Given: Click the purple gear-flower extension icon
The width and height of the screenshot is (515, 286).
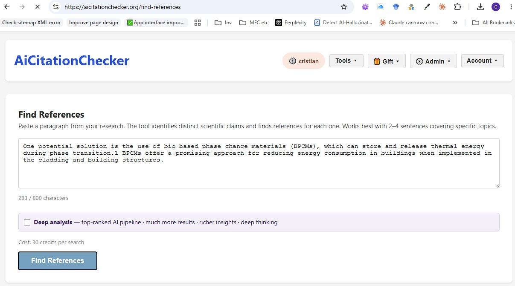Looking at the screenshot, I should 365,7.
